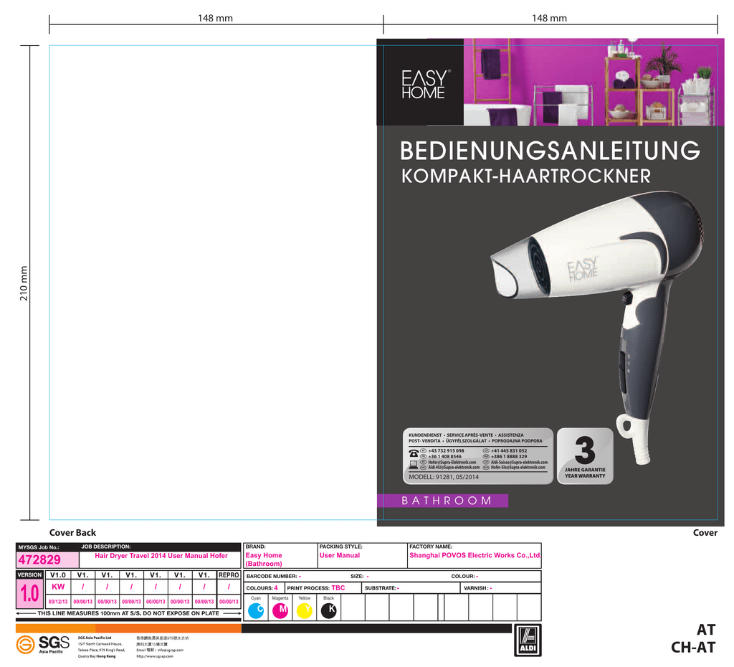Click the print process value 'TBC'
Viewport: 734px width, 667px height.
coord(338,588)
